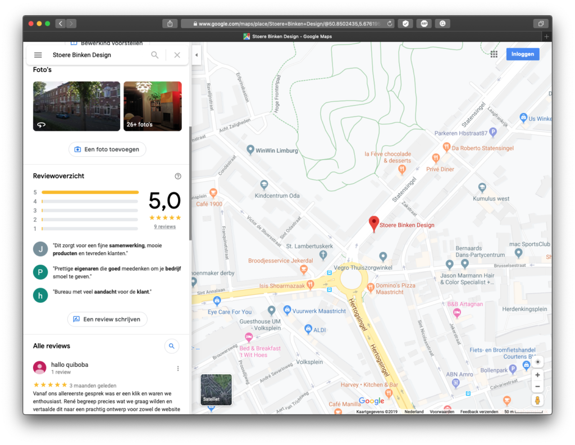Screen dimensions: 575x445
Task: Click the Bed & Breakfast 't Wit Hoes marker
Action: [x=249, y=337]
